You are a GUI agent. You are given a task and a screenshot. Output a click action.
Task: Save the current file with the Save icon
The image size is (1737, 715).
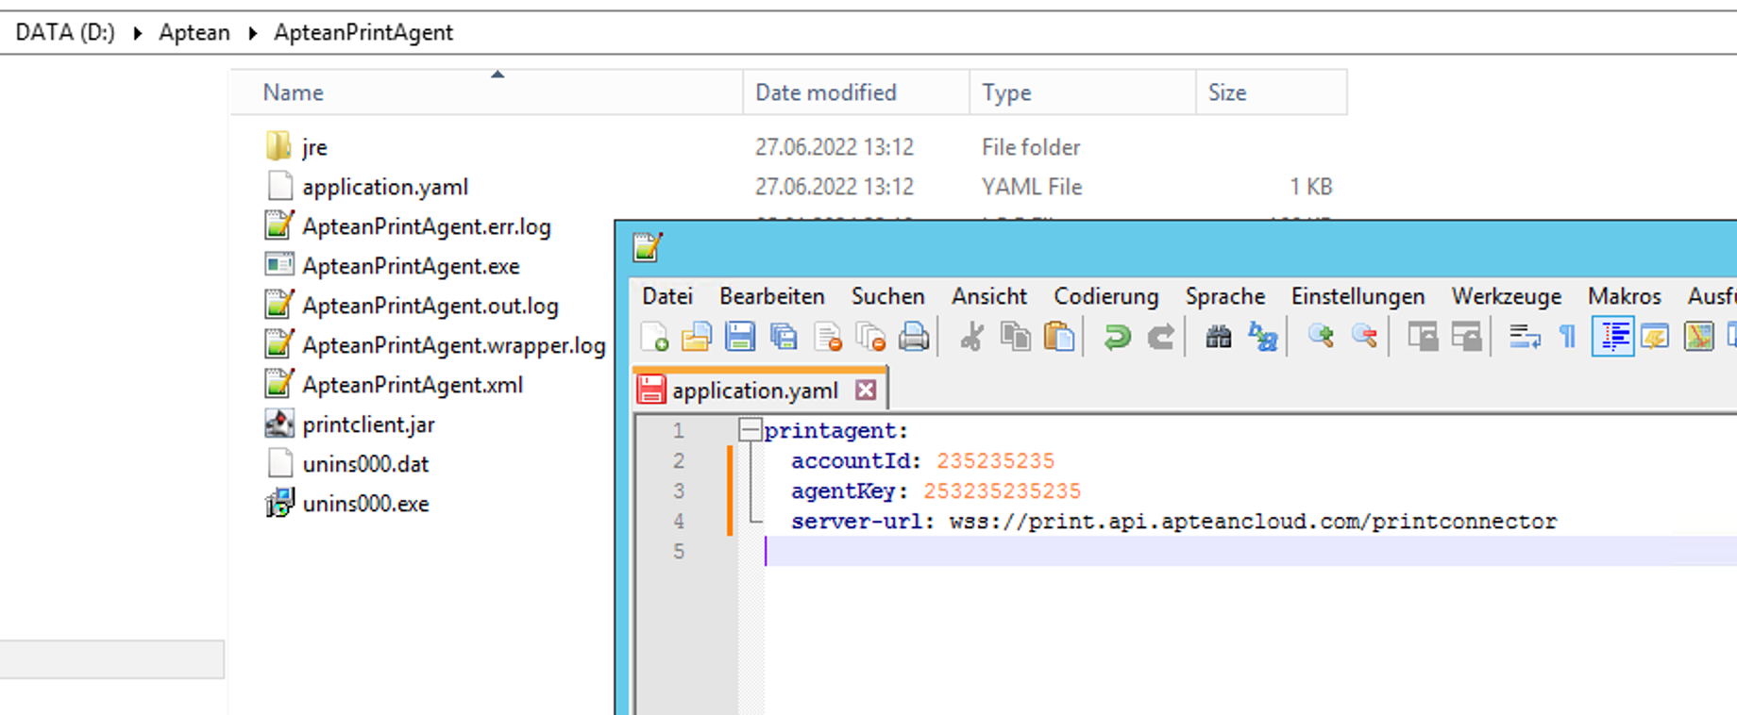click(740, 337)
